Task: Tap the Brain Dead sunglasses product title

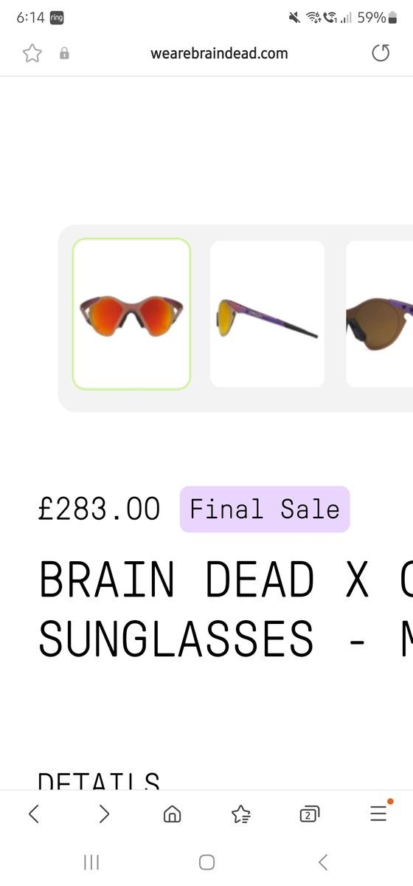Action: click(226, 608)
